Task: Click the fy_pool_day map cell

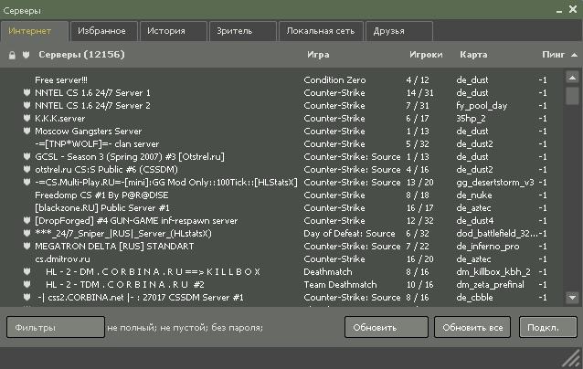Action: [x=482, y=106]
